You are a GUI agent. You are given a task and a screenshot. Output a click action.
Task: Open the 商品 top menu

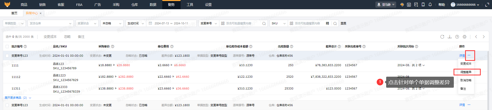pos(24,5)
